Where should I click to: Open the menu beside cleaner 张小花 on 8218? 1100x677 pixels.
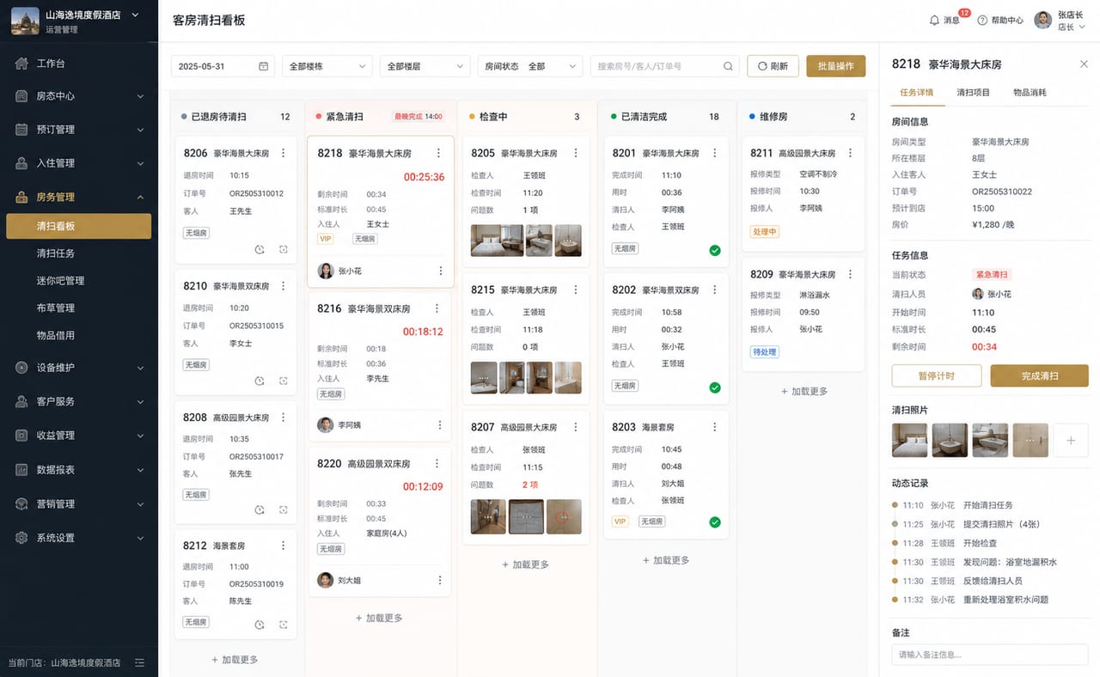[441, 271]
